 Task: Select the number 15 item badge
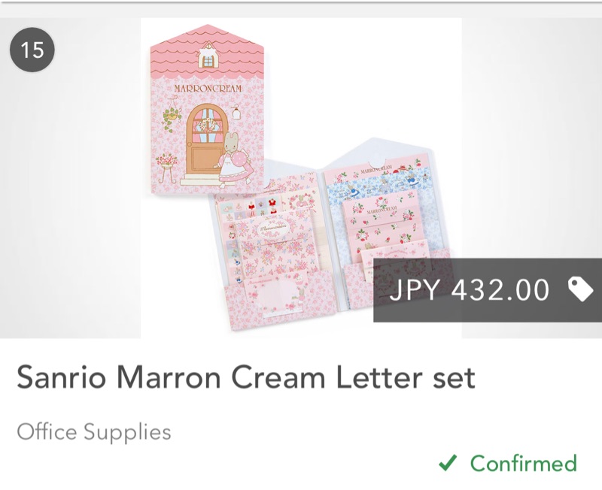[x=32, y=51]
